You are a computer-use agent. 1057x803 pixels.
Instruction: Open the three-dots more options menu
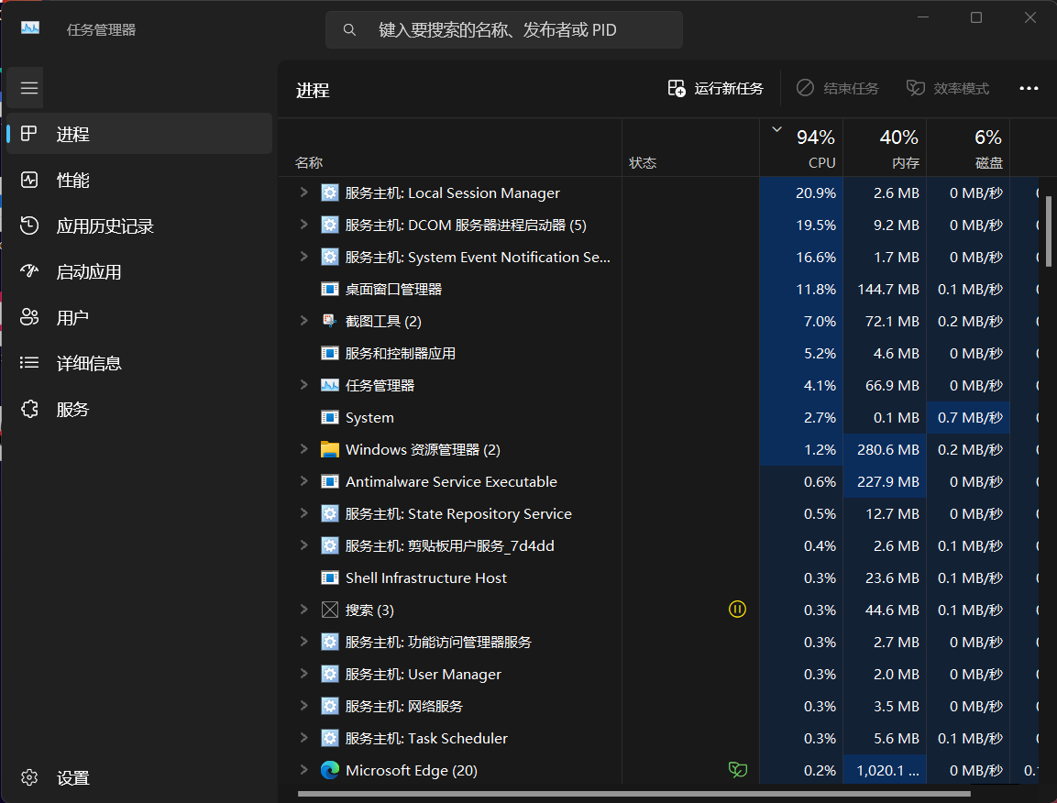(x=1029, y=89)
